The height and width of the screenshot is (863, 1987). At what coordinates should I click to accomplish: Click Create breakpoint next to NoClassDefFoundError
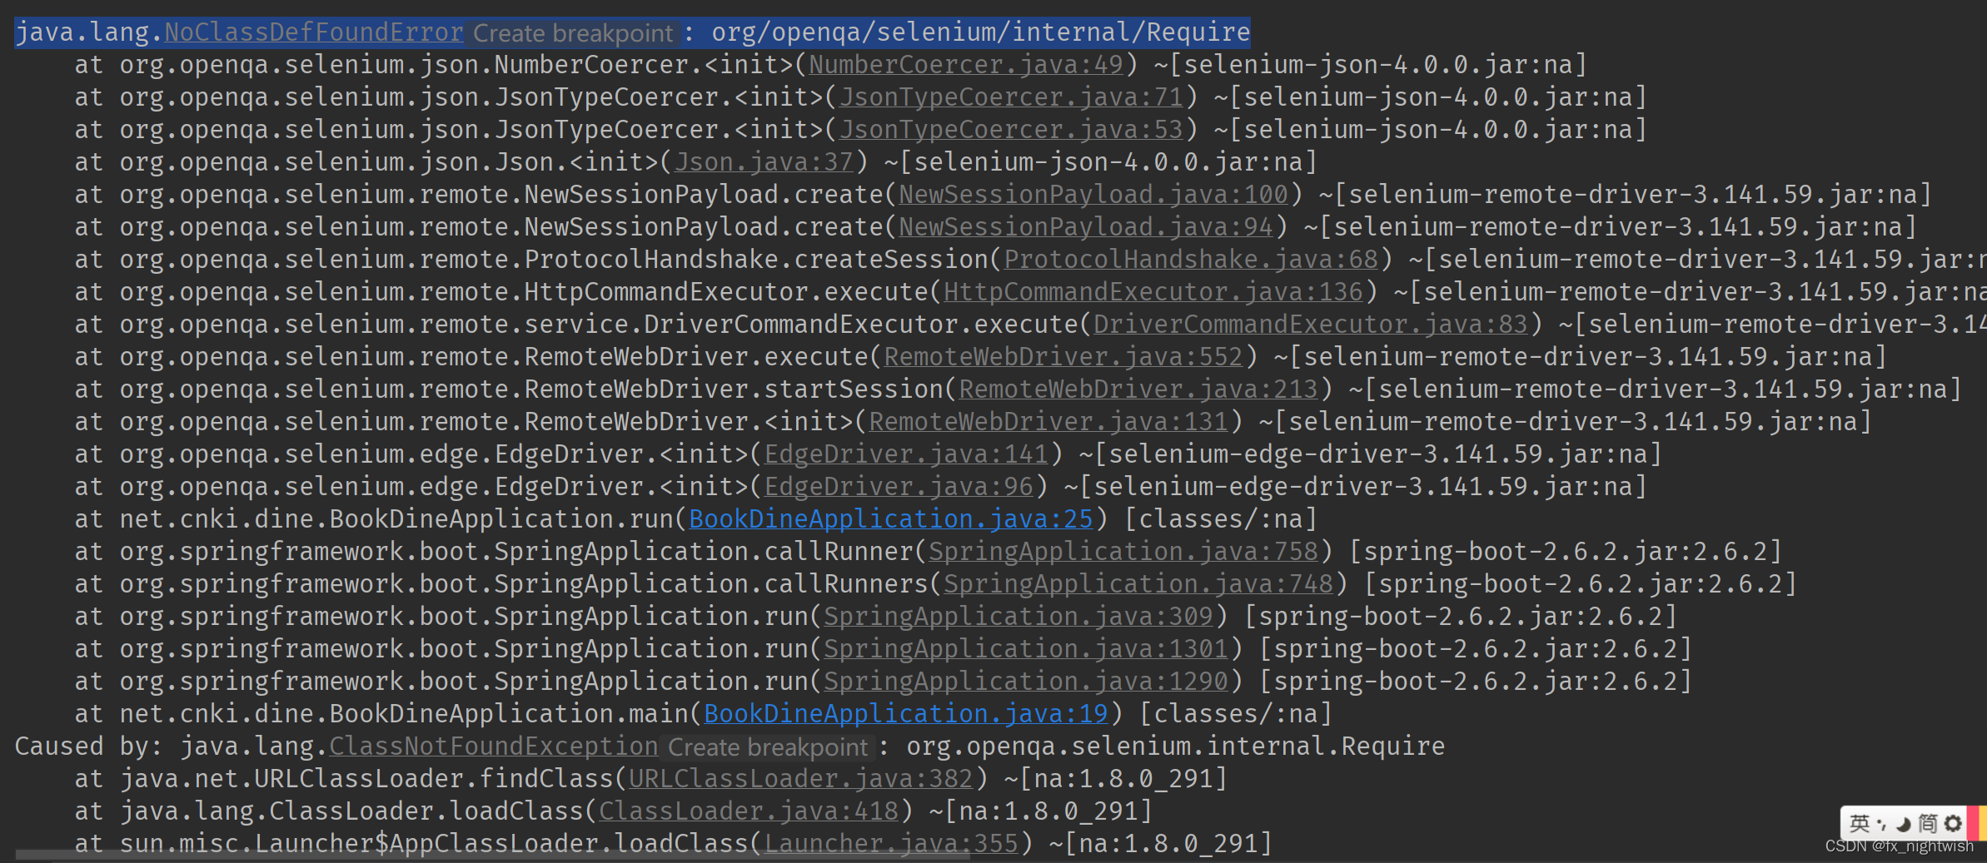pos(573,32)
